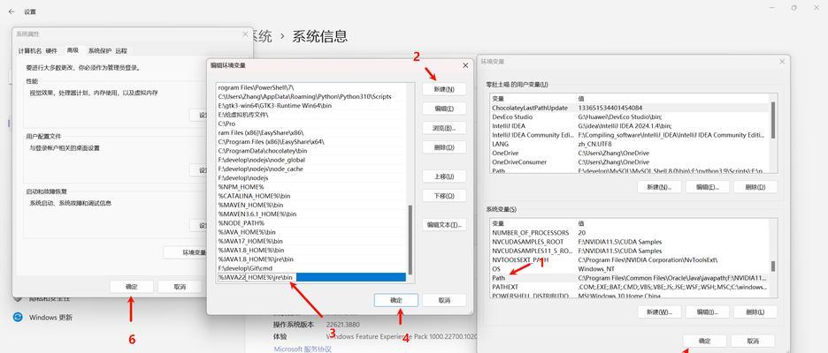Select the NVTOOLSEXT_PATH system variable row

pos(630,259)
